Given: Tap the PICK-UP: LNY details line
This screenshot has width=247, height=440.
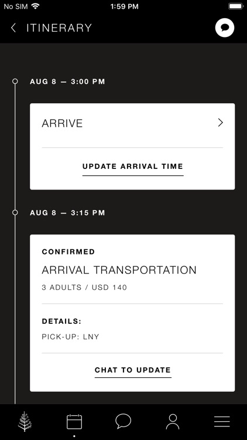Looking at the screenshot, I should point(70,337).
